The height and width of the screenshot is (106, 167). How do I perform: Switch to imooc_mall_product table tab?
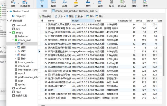[x=75, y=11]
